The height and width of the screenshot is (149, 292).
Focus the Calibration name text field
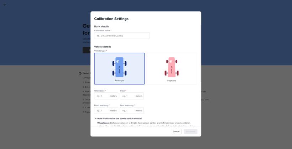pyautogui.click(x=122, y=36)
